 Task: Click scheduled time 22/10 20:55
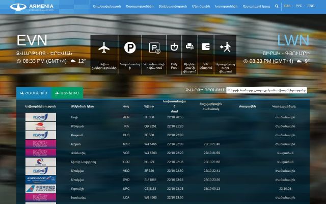pyautogui.click(x=175, y=117)
